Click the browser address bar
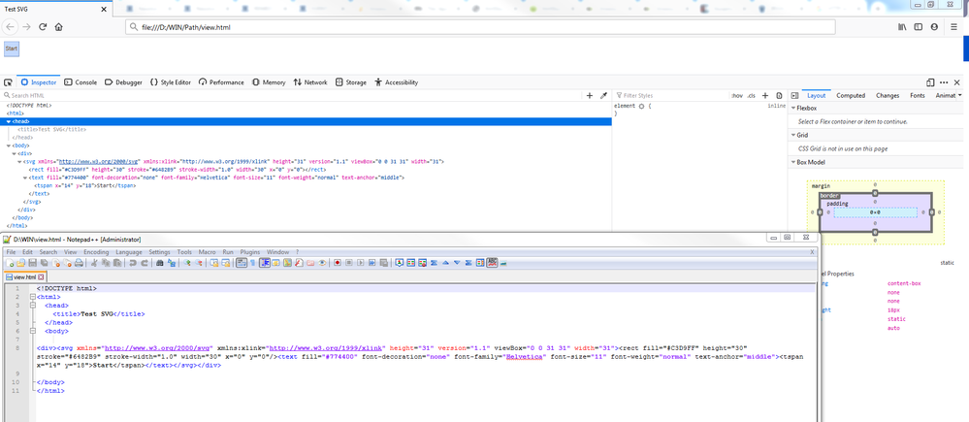Image resolution: width=969 pixels, height=422 pixels. point(481,27)
